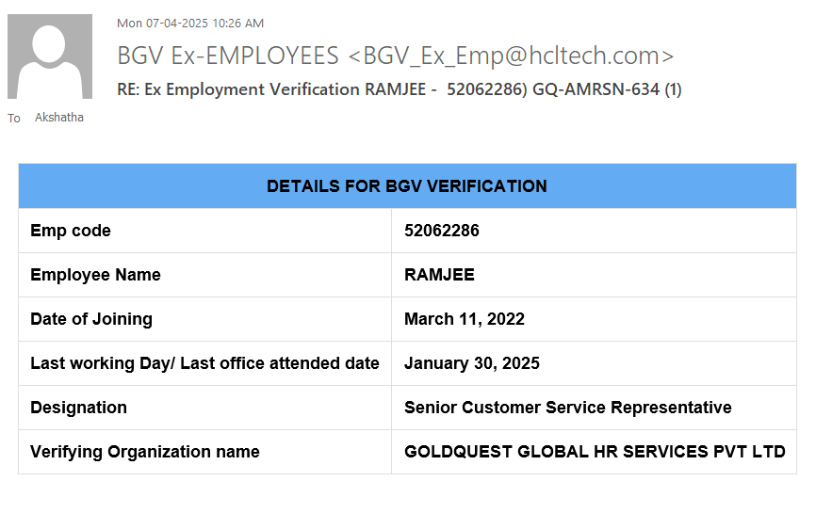Click the Last working Day label cell
The height and width of the screenshot is (529, 832).
204,363
